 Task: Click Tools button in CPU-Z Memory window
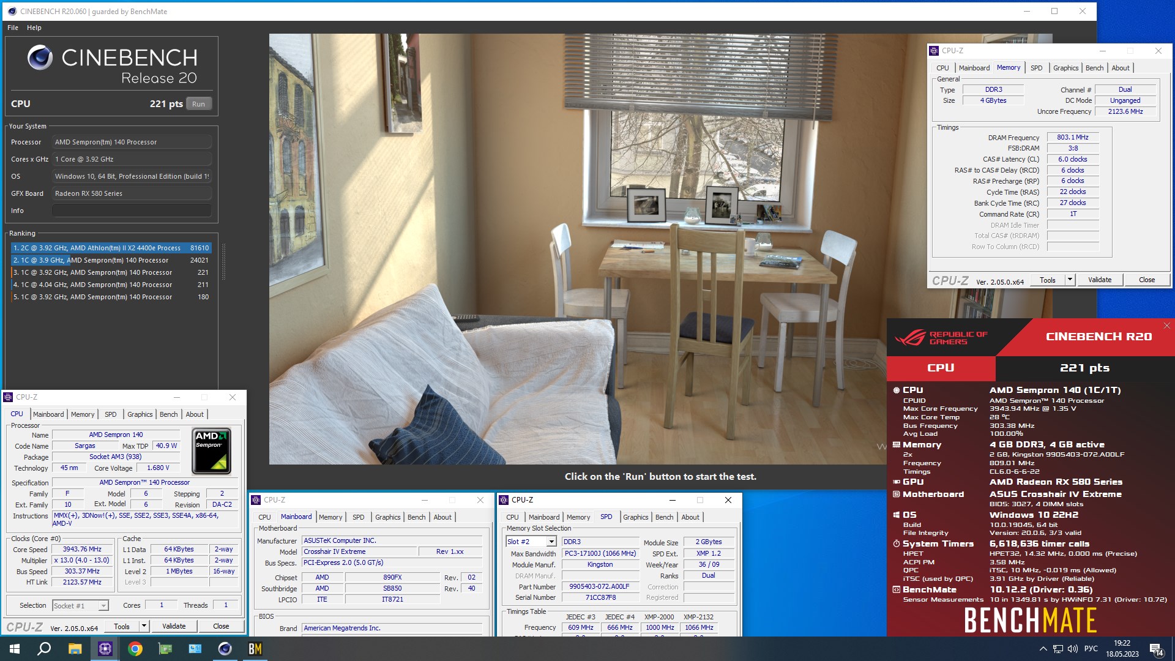(x=1048, y=280)
